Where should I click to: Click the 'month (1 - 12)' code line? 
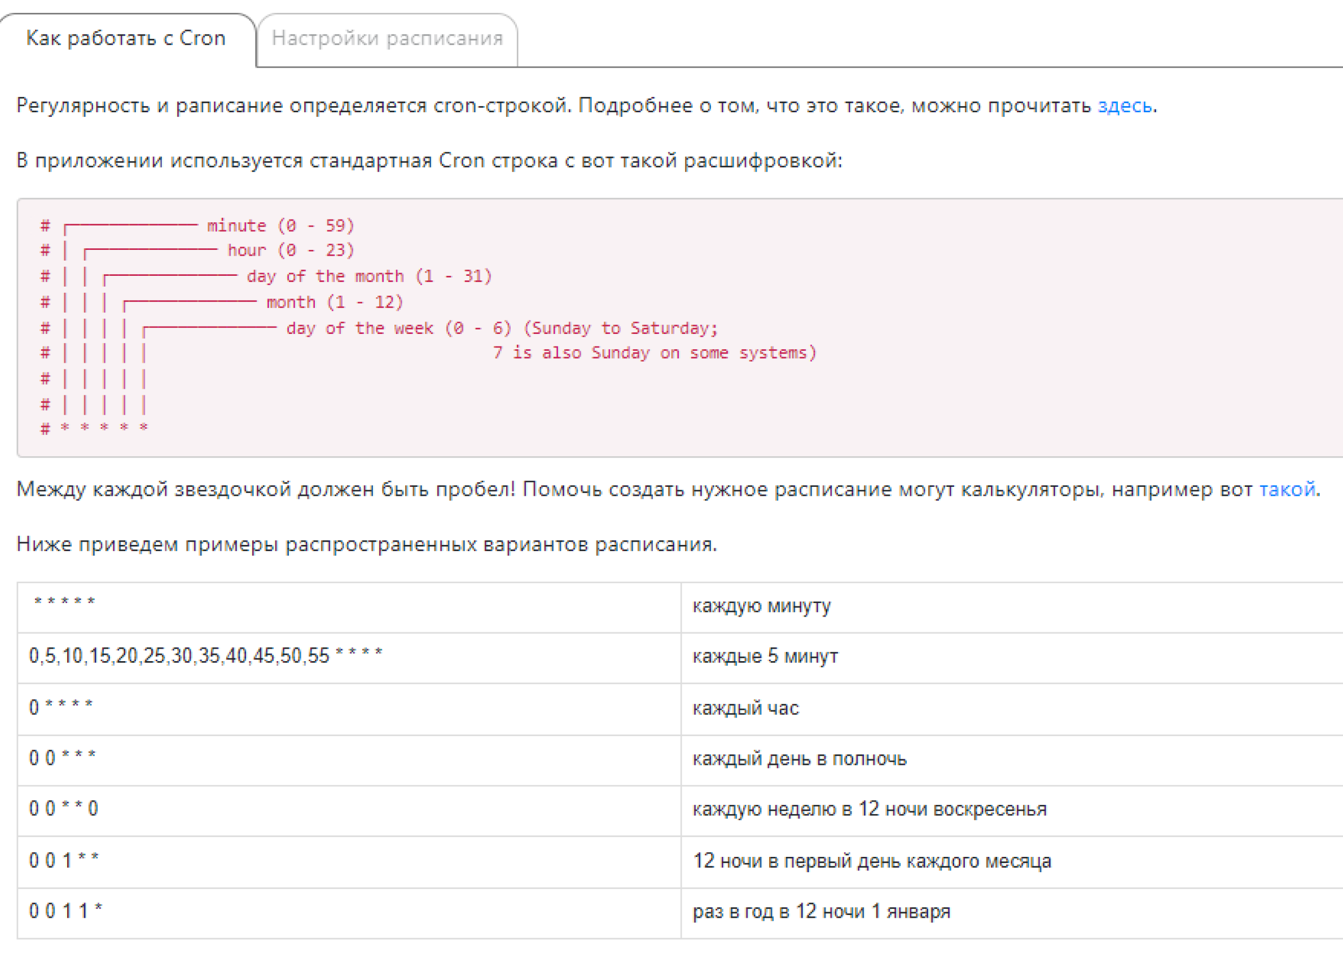tap(334, 302)
